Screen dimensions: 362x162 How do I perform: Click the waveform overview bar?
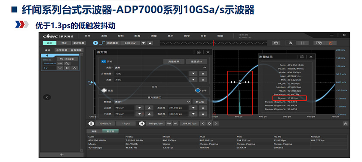214,43
